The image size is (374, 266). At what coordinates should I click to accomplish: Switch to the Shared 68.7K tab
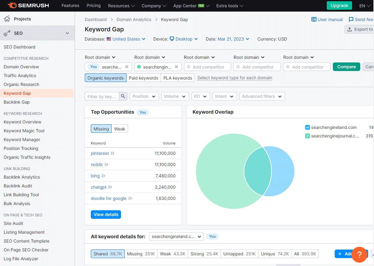click(108, 254)
